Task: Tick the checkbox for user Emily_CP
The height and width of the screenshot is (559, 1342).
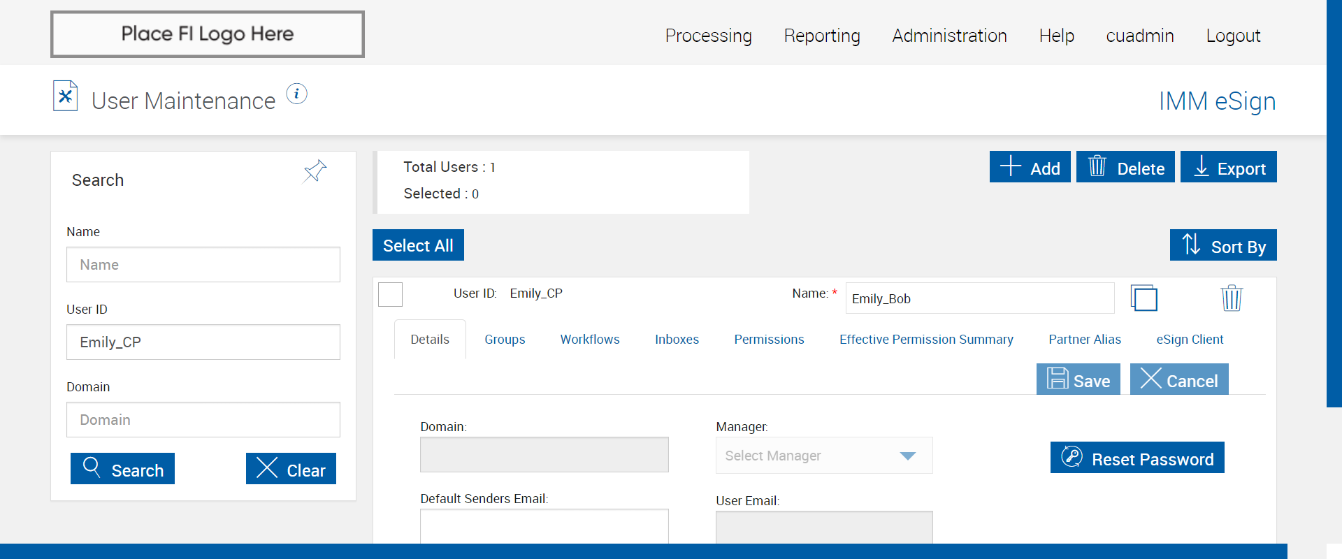Action: point(390,294)
